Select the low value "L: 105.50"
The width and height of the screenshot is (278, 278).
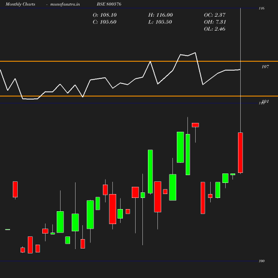(160, 22)
